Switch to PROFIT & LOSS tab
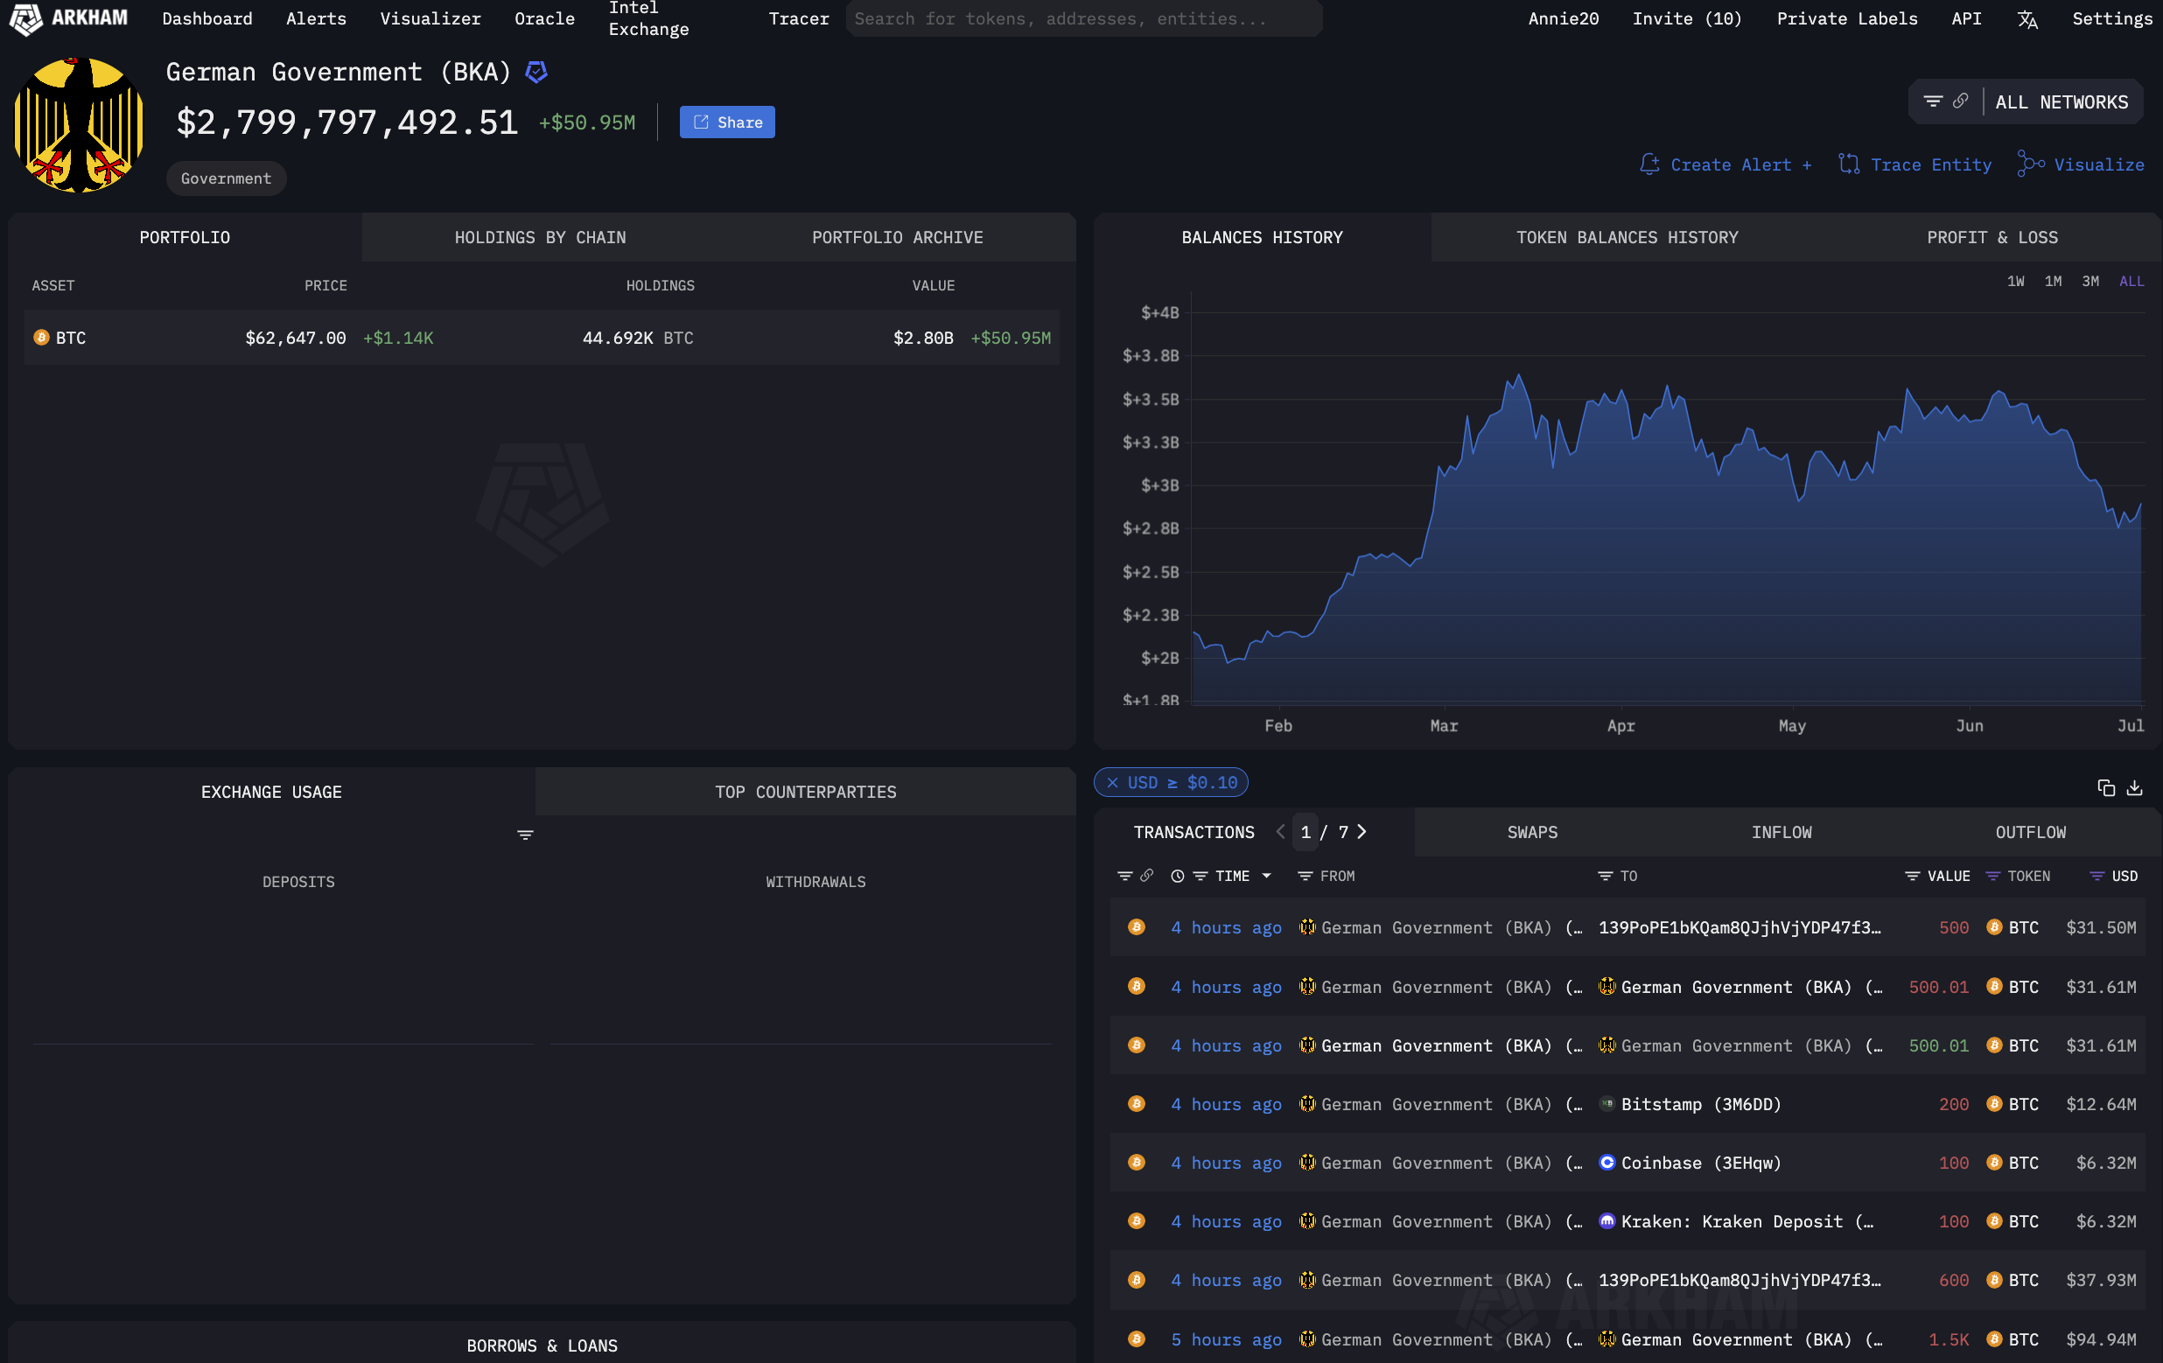Screen dimensions: 2163x1363 click(1991, 237)
